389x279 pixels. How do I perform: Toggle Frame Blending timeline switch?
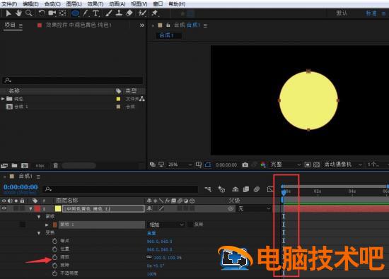point(246,189)
